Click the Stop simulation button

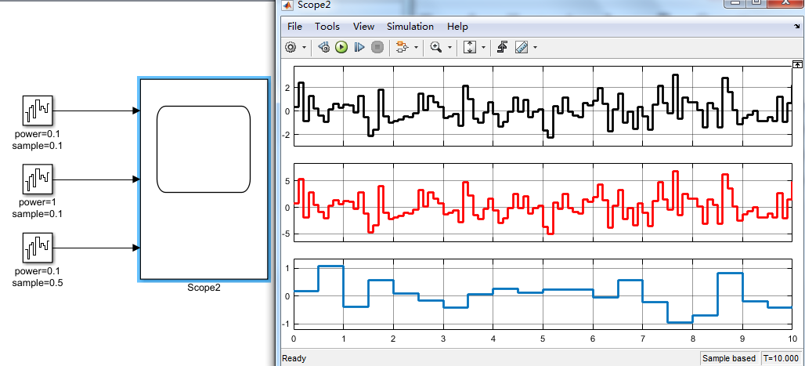[377, 47]
